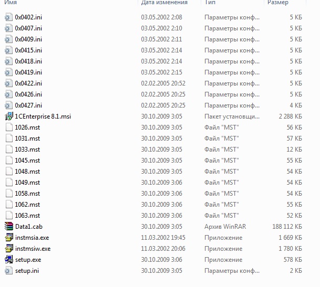Click size 2 288 КБ

click(290, 116)
